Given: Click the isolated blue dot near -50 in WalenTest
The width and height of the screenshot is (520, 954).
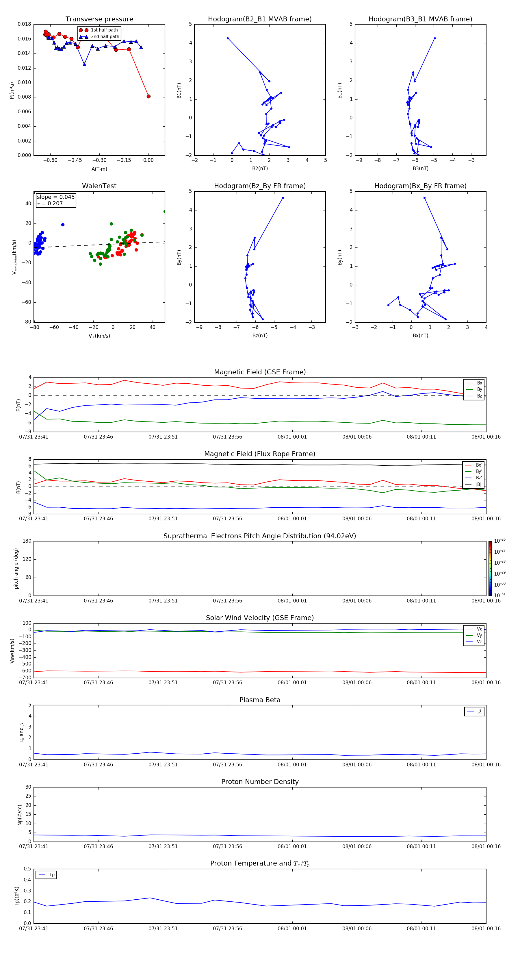Looking at the screenshot, I should point(63,225).
